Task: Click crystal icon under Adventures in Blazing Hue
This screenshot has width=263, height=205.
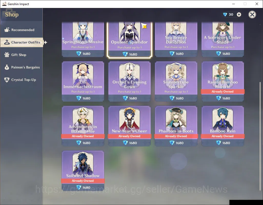Action: click(79, 143)
